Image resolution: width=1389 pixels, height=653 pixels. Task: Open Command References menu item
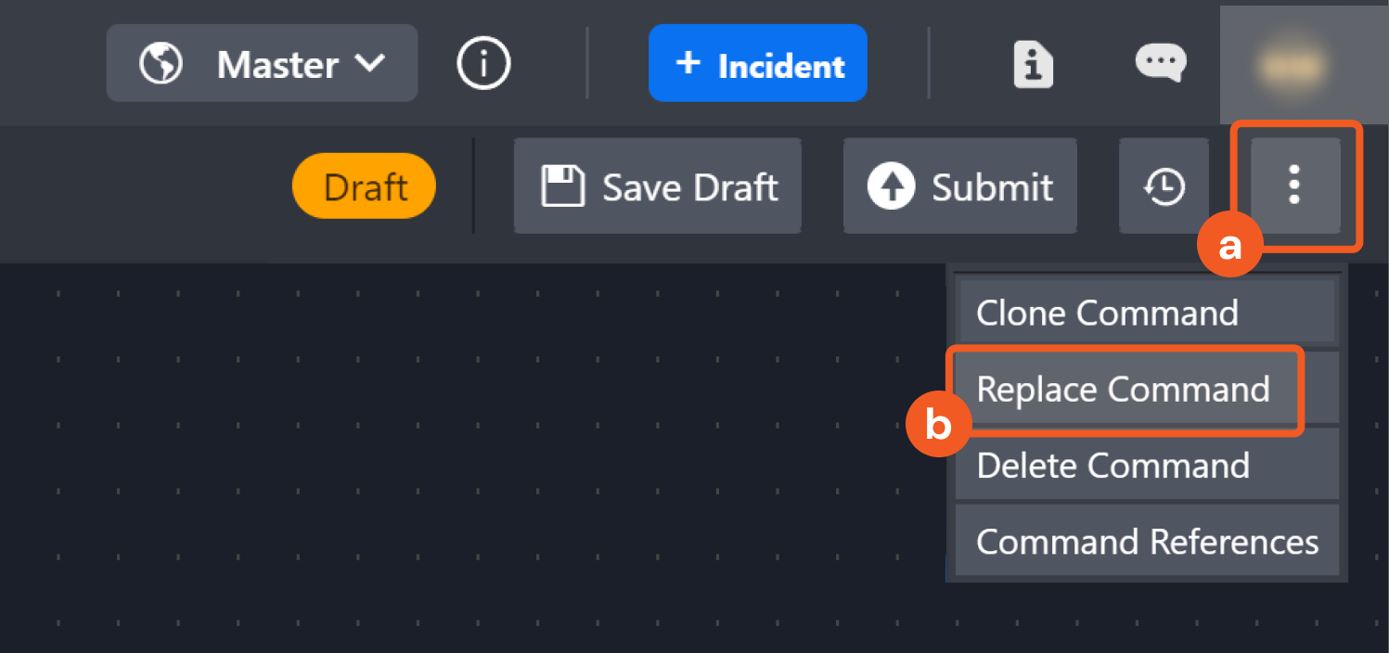pyautogui.click(x=1147, y=541)
